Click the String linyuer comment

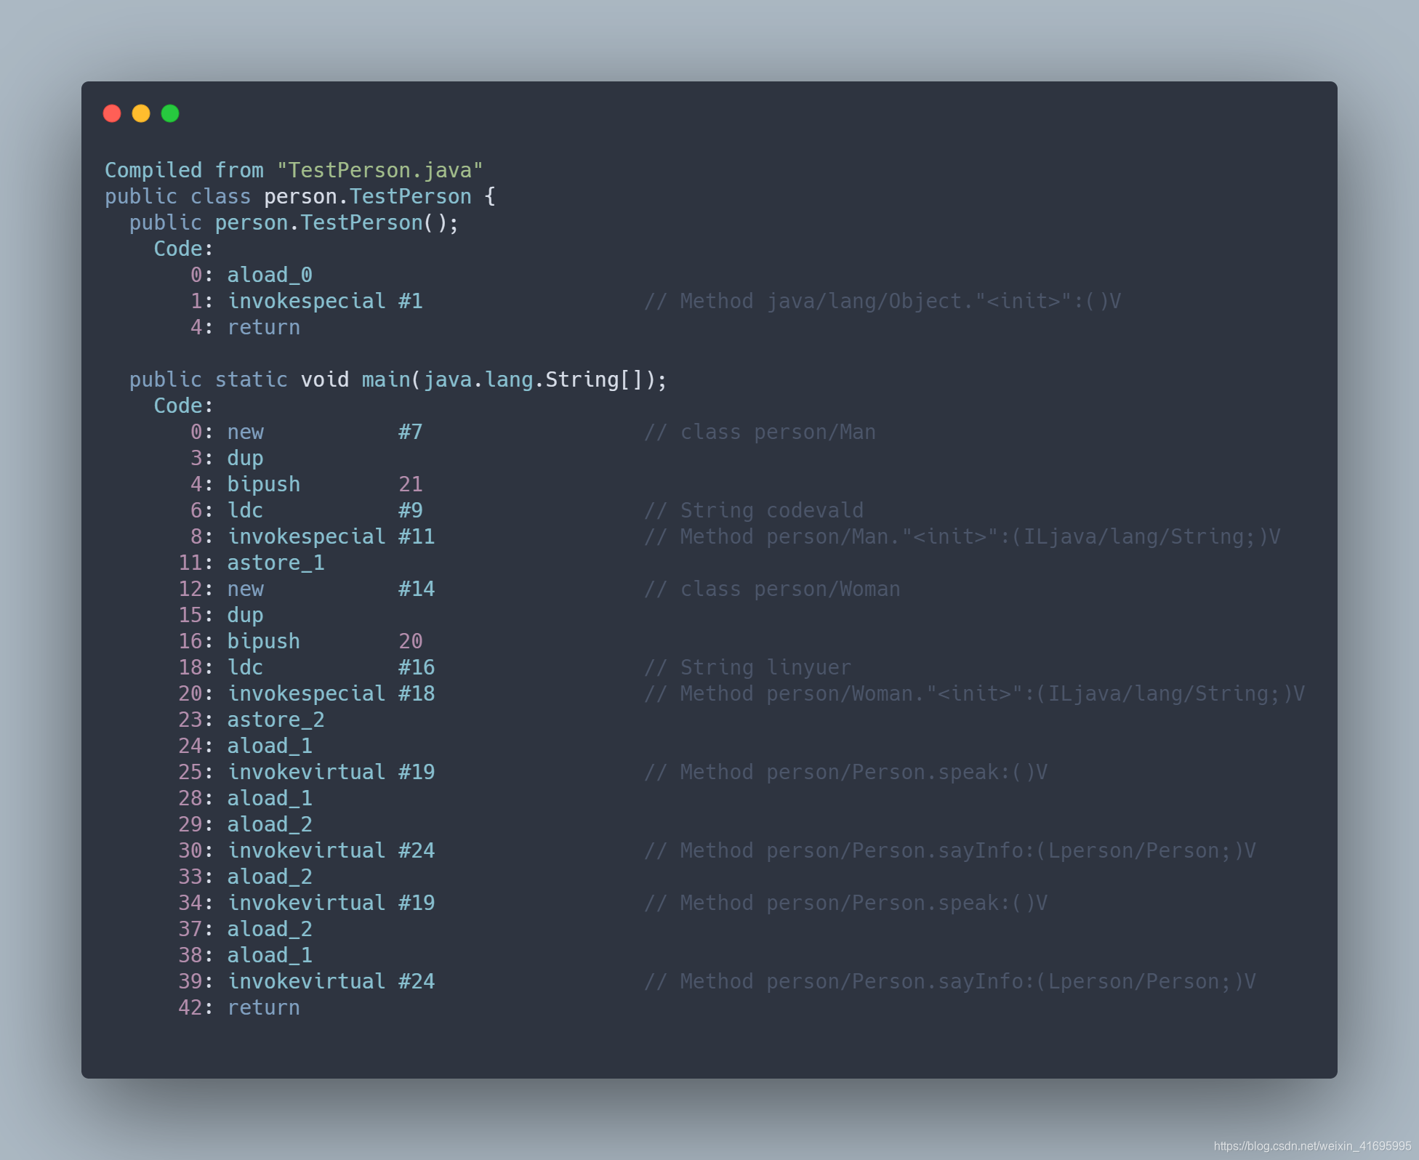click(x=747, y=667)
